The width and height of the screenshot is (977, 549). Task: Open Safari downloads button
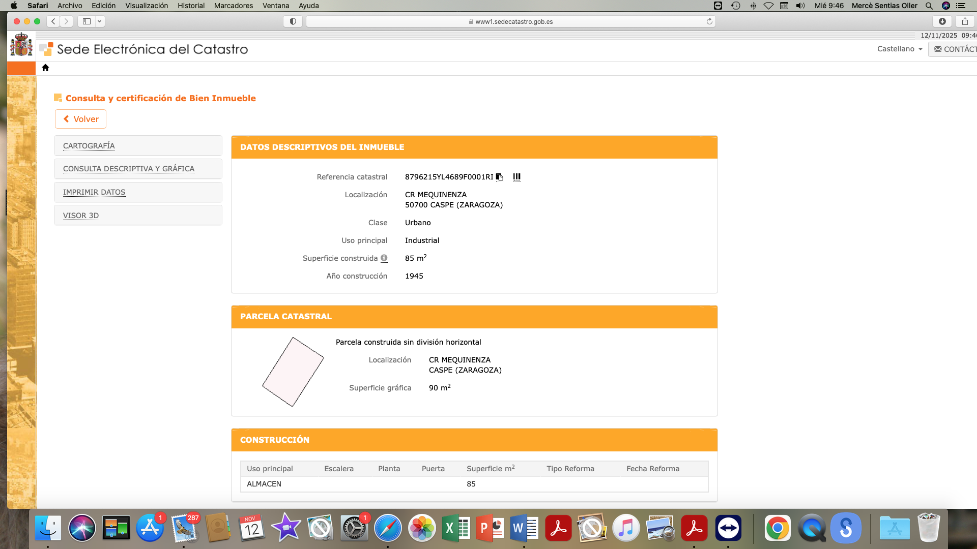[x=942, y=21]
